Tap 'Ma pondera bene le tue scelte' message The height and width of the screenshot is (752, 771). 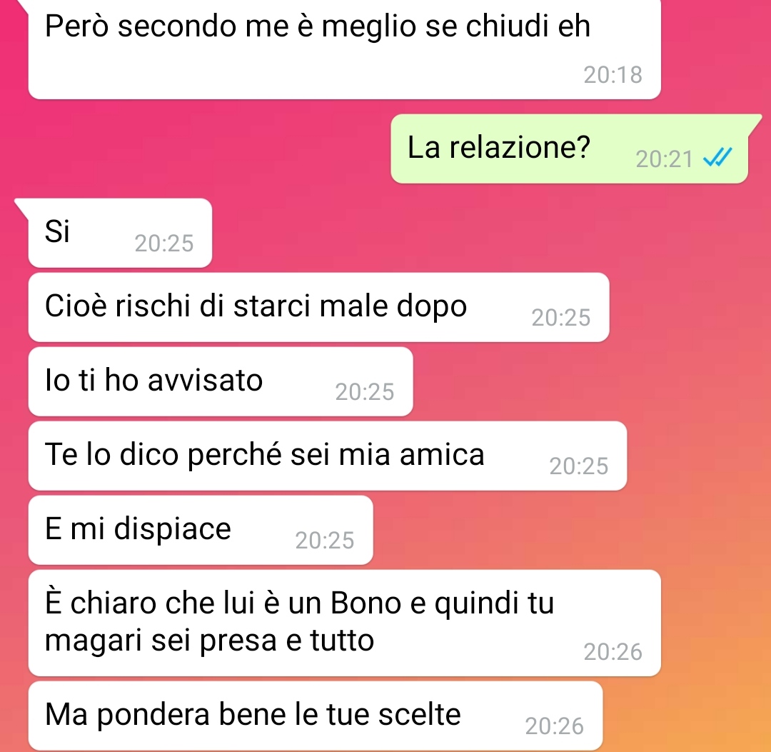coord(316,716)
